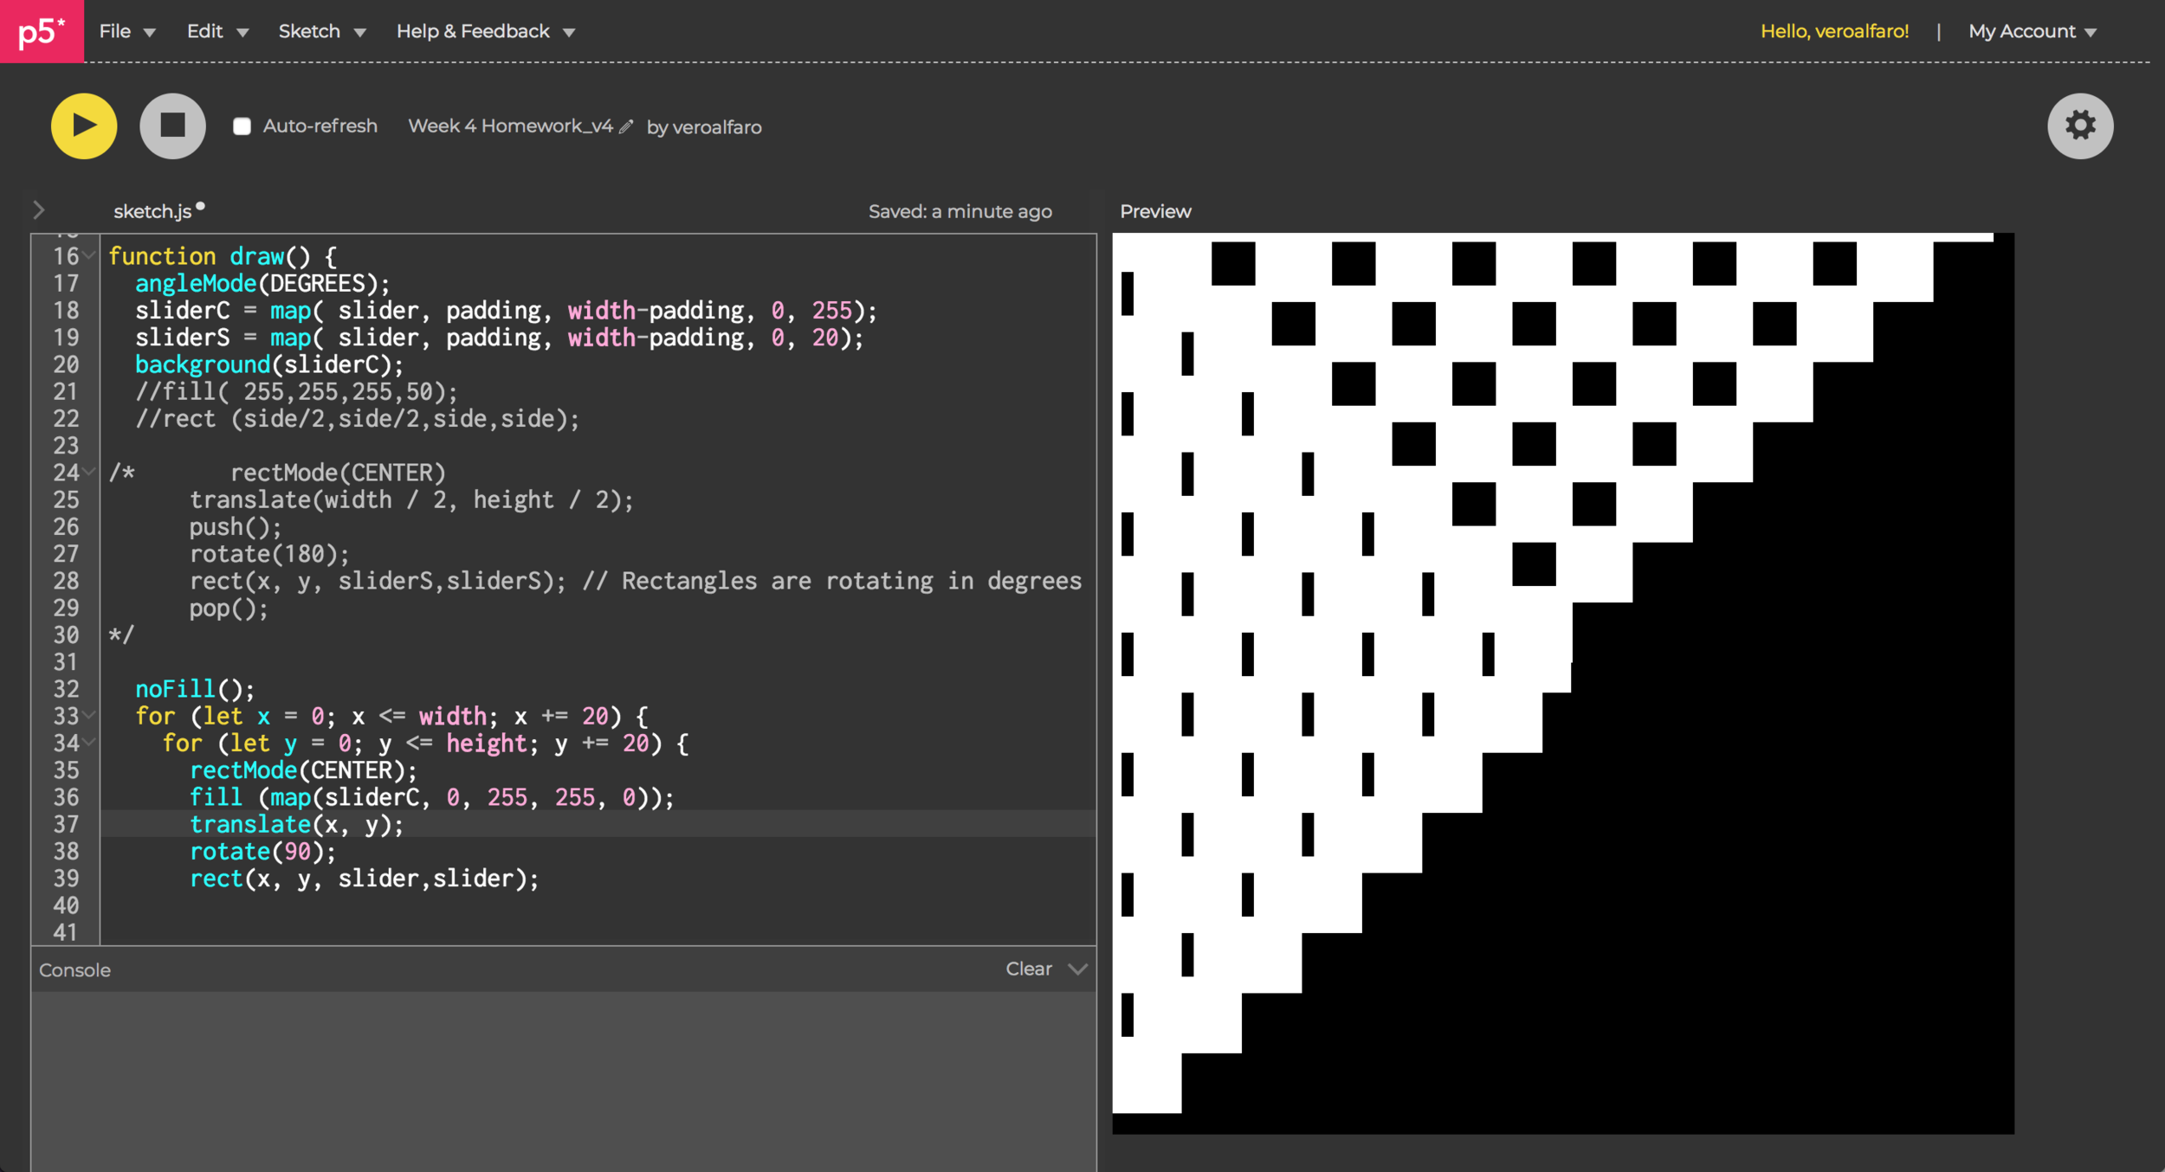The height and width of the screenshot is (1172, 2165).
Task: Clear the console output
Action: (x=1028, y=969)
